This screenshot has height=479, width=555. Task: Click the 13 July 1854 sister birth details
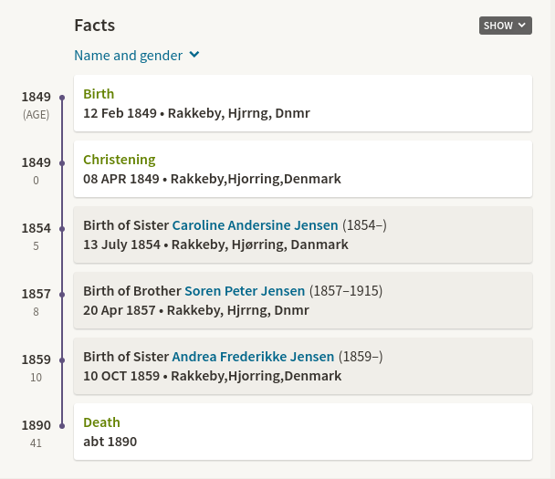215,245
